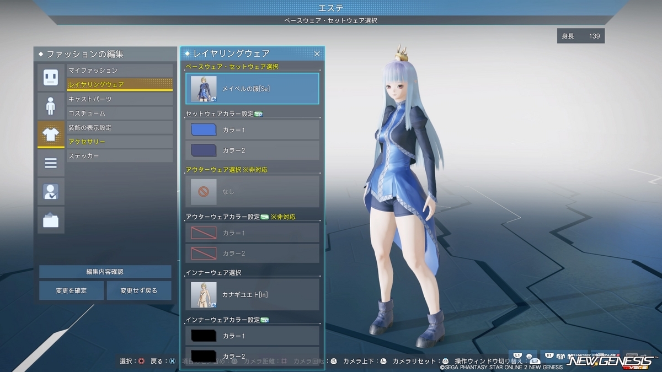Pick the innerwear カラー2 black swatch
662x372 pixels.
point(204,355)
